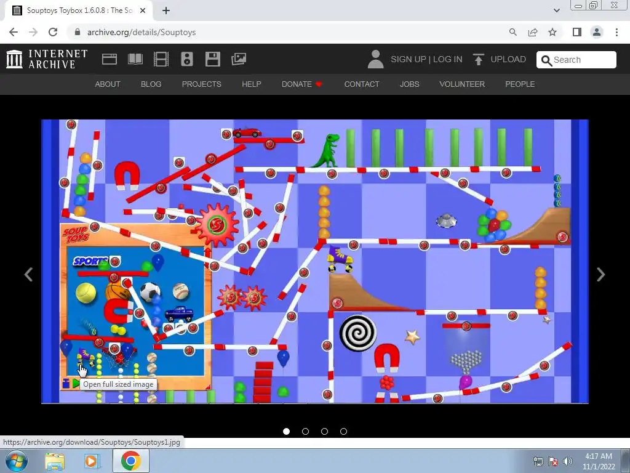Click the Action Center flag tray icon

coord(553,461)
